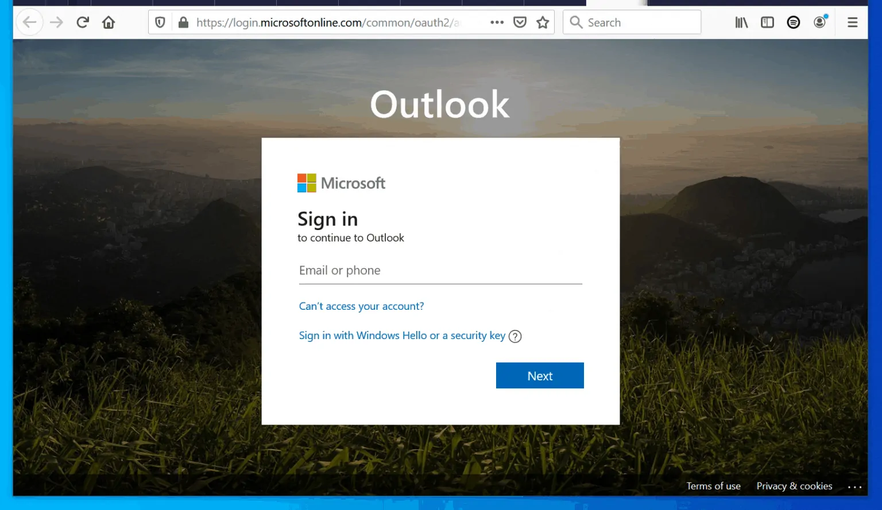Open the Firefox hamburger menu
The image size is (882, 510).
click(x=852, y=22)
